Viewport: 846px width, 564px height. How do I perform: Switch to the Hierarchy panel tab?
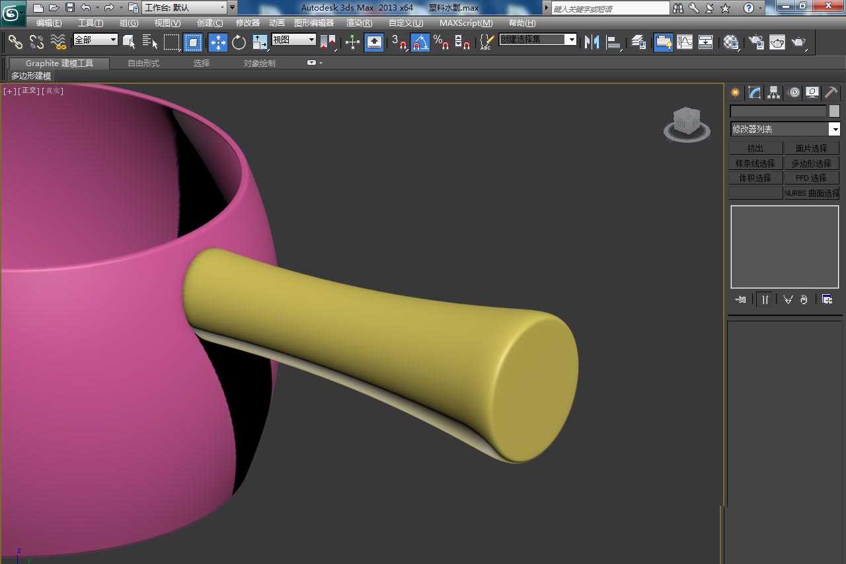[x=773, y=93]
